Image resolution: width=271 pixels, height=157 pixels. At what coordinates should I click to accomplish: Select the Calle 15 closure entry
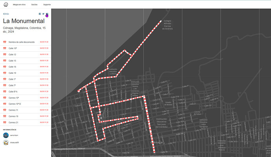point(13,61)
